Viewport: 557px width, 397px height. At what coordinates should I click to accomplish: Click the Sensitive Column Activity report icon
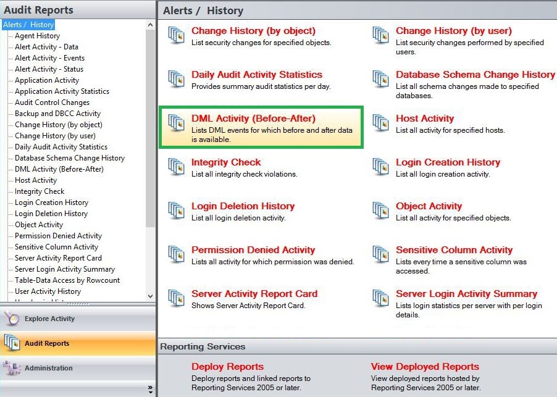pos(381,255)
